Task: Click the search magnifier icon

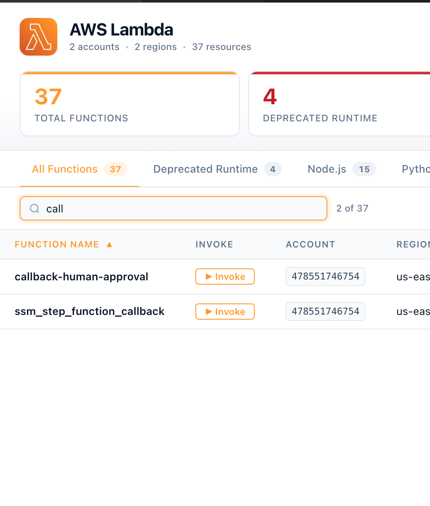Action: pyautogui.click(x=35, y=209)
